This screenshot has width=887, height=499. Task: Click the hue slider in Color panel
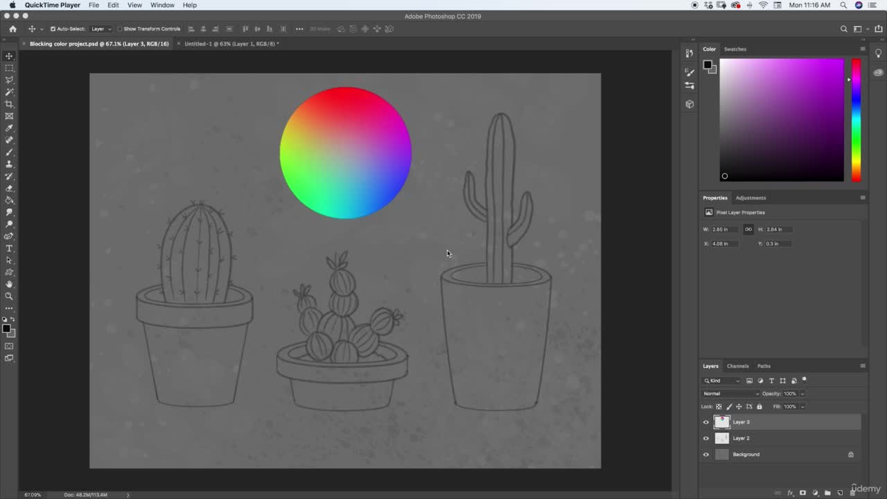point(856,120)
